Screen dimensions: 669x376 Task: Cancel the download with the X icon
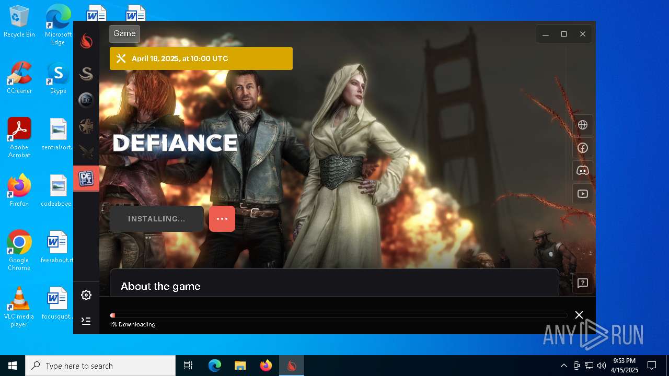(579, 315)
